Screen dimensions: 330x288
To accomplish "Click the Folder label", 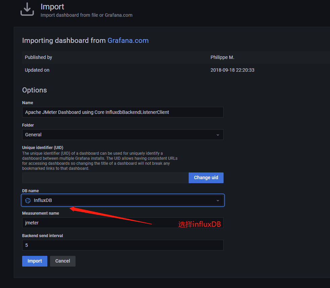I will coord(28,125).
